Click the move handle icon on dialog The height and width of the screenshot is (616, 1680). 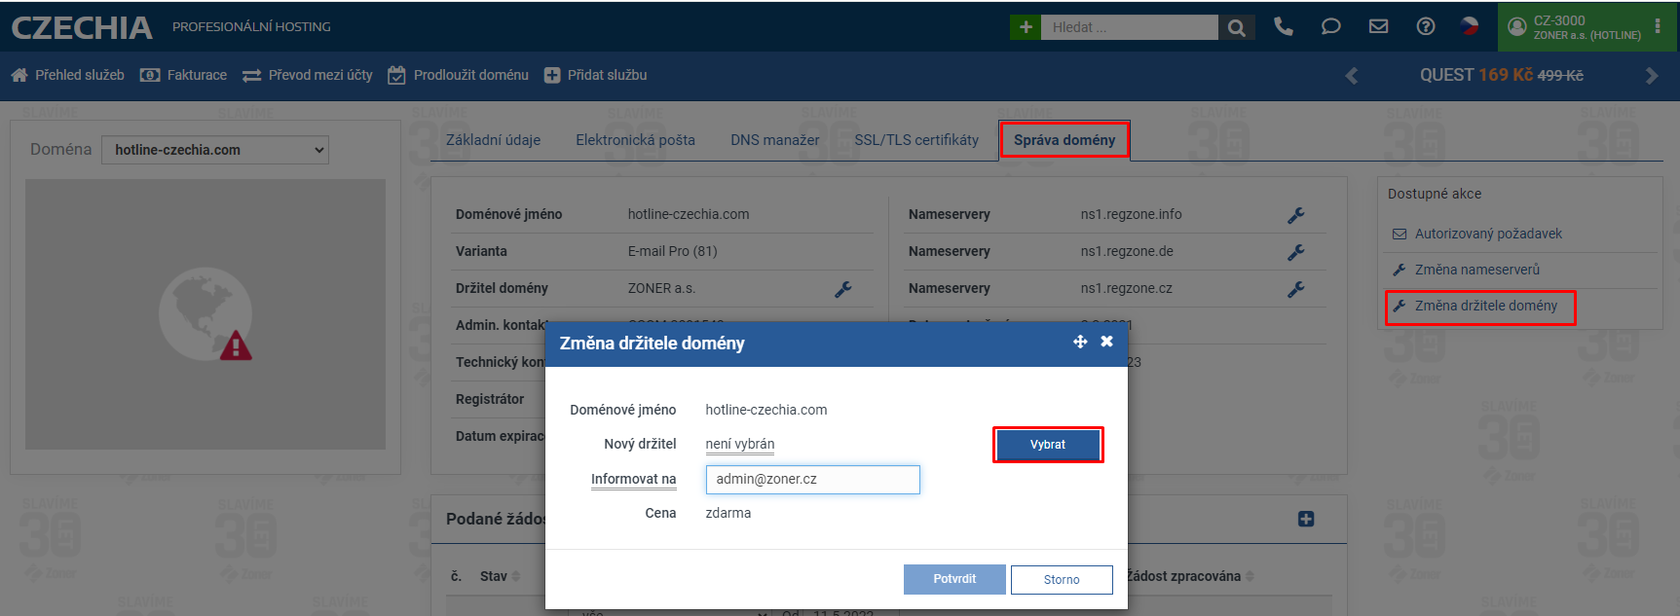pos(1080,342)
